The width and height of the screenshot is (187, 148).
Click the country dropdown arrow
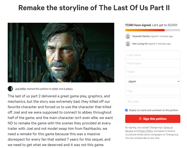[178, 81]
